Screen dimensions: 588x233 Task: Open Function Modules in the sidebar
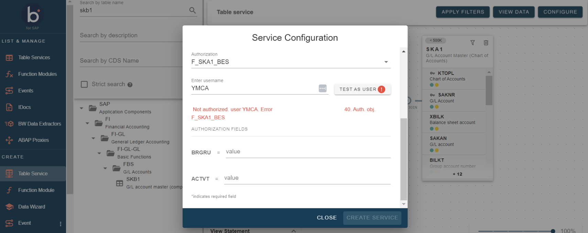37,74
